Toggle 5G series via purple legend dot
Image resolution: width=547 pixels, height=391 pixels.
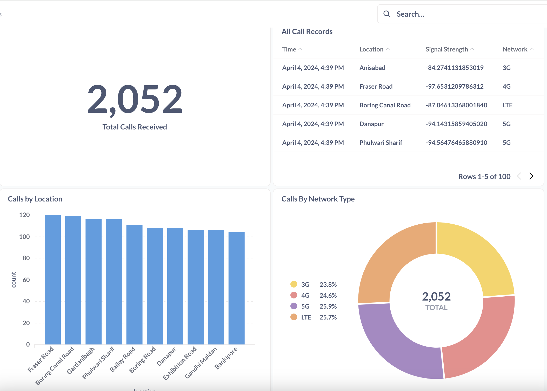coord(293,306)
